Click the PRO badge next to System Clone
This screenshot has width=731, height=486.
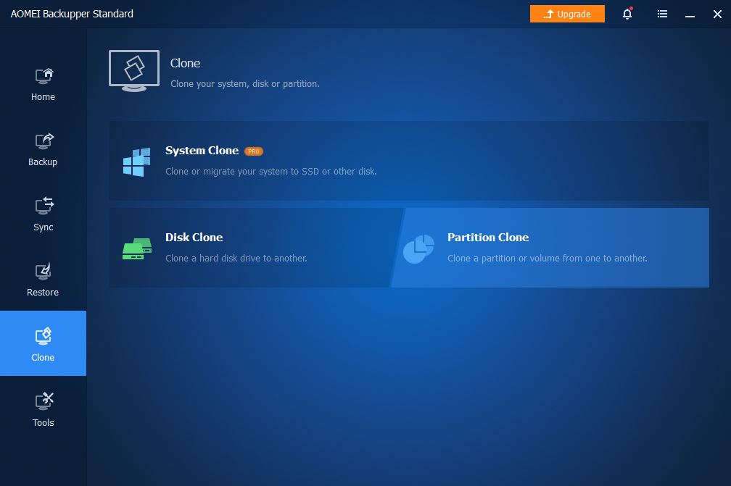254,151
